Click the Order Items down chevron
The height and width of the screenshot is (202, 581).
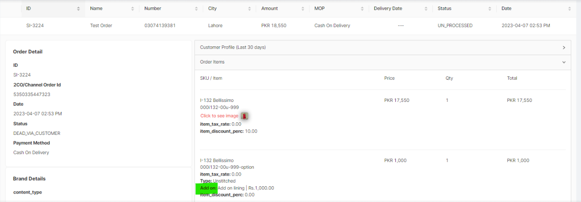tap(563, 62)
